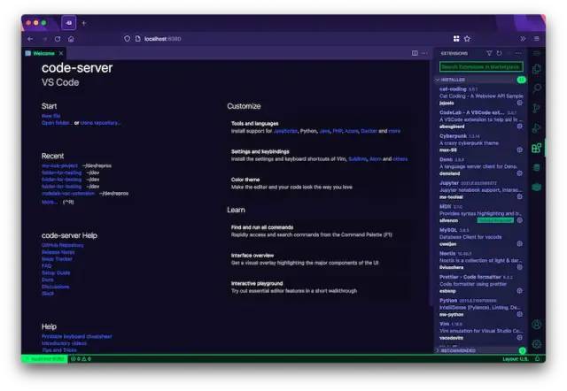Open Printable keyboard cheatsheet link
This screenshot has height=391, width=567.
point(77,336)
